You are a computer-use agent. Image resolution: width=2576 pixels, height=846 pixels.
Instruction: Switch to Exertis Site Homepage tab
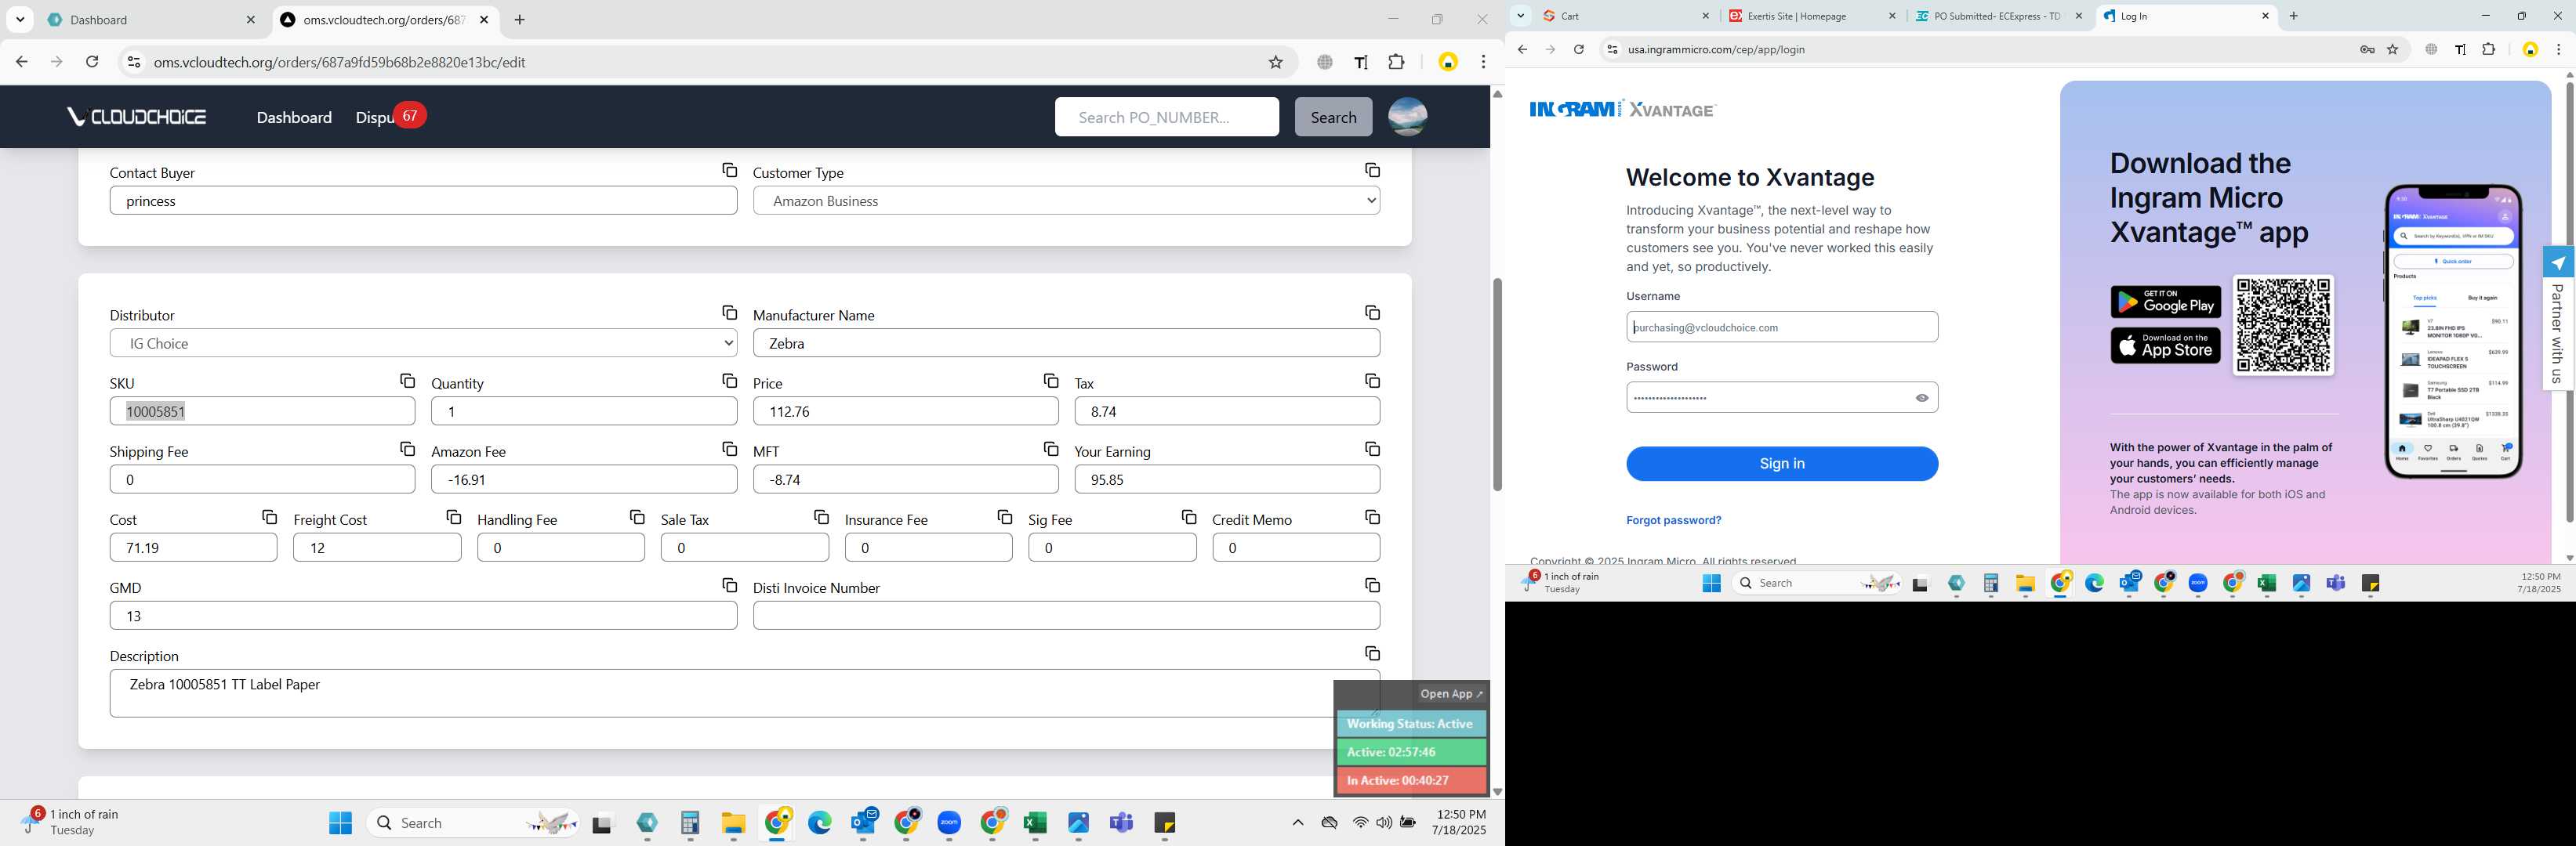tap(1812, 16)
